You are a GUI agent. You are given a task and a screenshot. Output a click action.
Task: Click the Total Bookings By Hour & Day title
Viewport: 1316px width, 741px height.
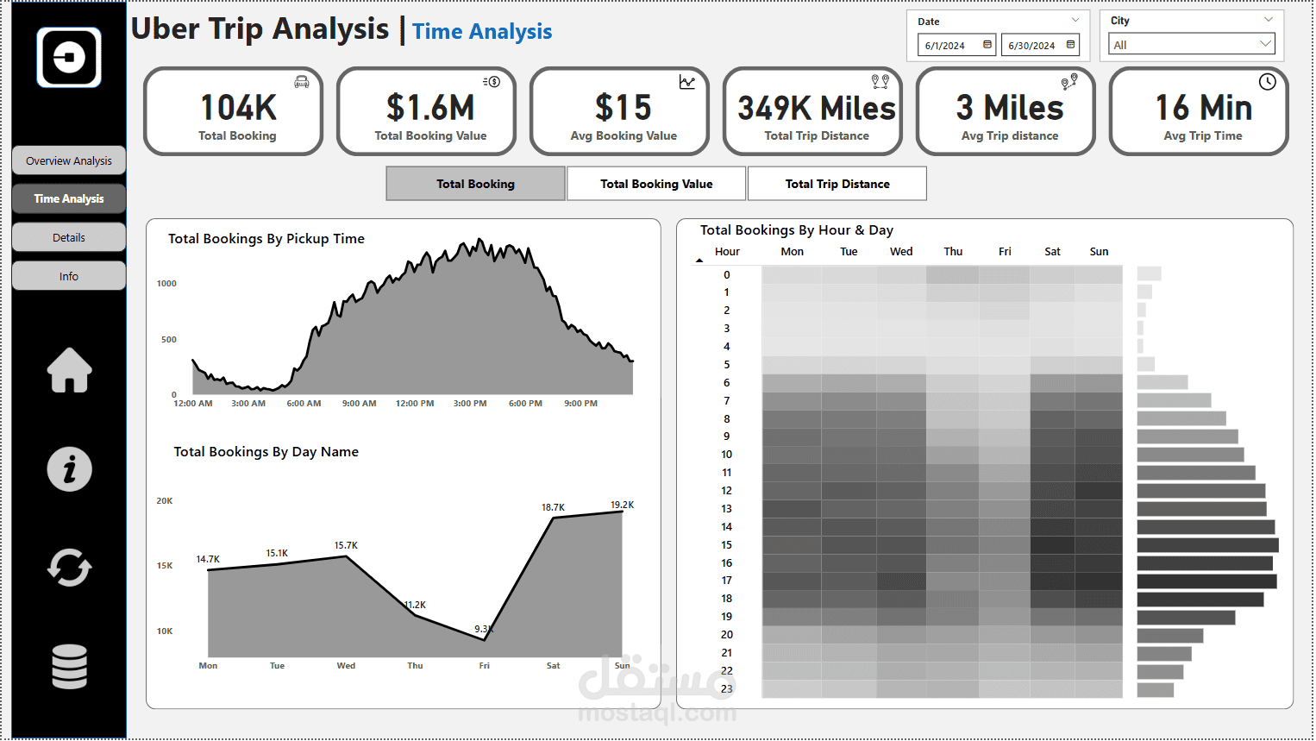(x=797, y=230)
